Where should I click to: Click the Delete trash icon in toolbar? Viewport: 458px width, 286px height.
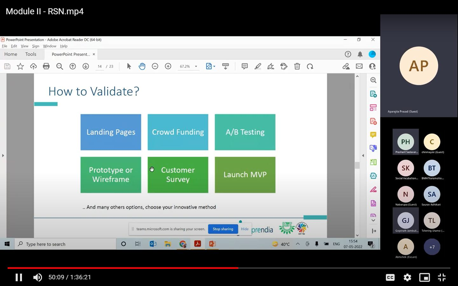pos(297,66)
